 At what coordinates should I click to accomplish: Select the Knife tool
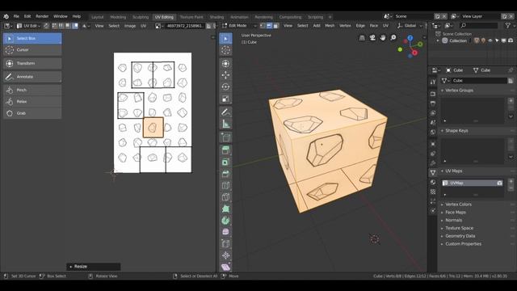tap(225, 197)
